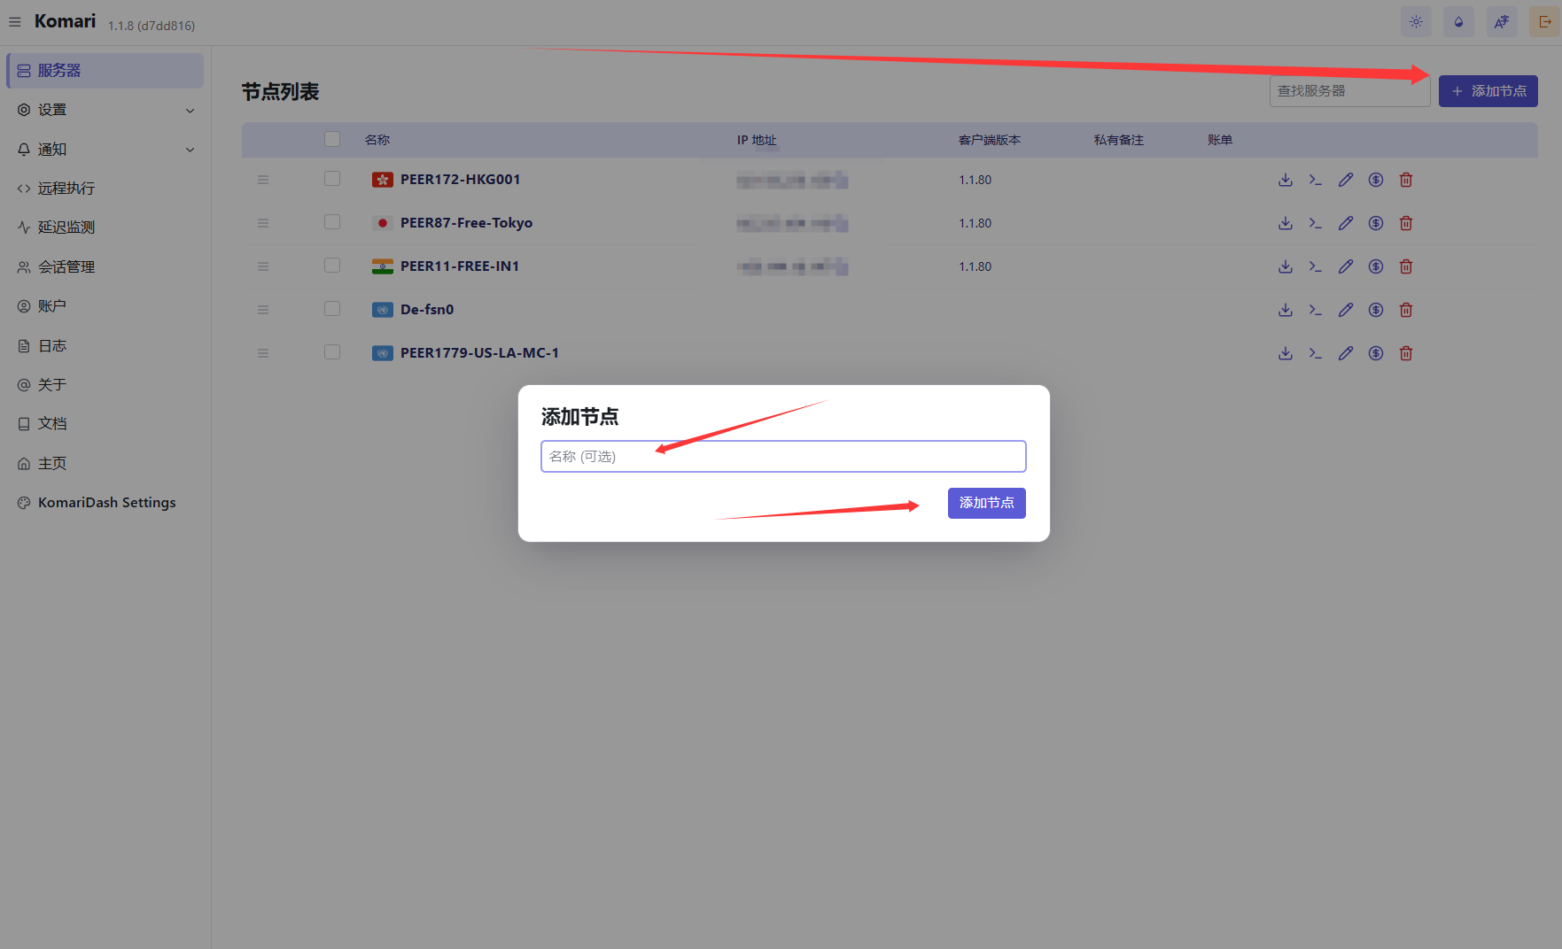Image resolution: width=1562 pixels, height=949 pixels.
Task: Click the delete icon for PEER172-HKG001
Action: tap(1405, 180)
